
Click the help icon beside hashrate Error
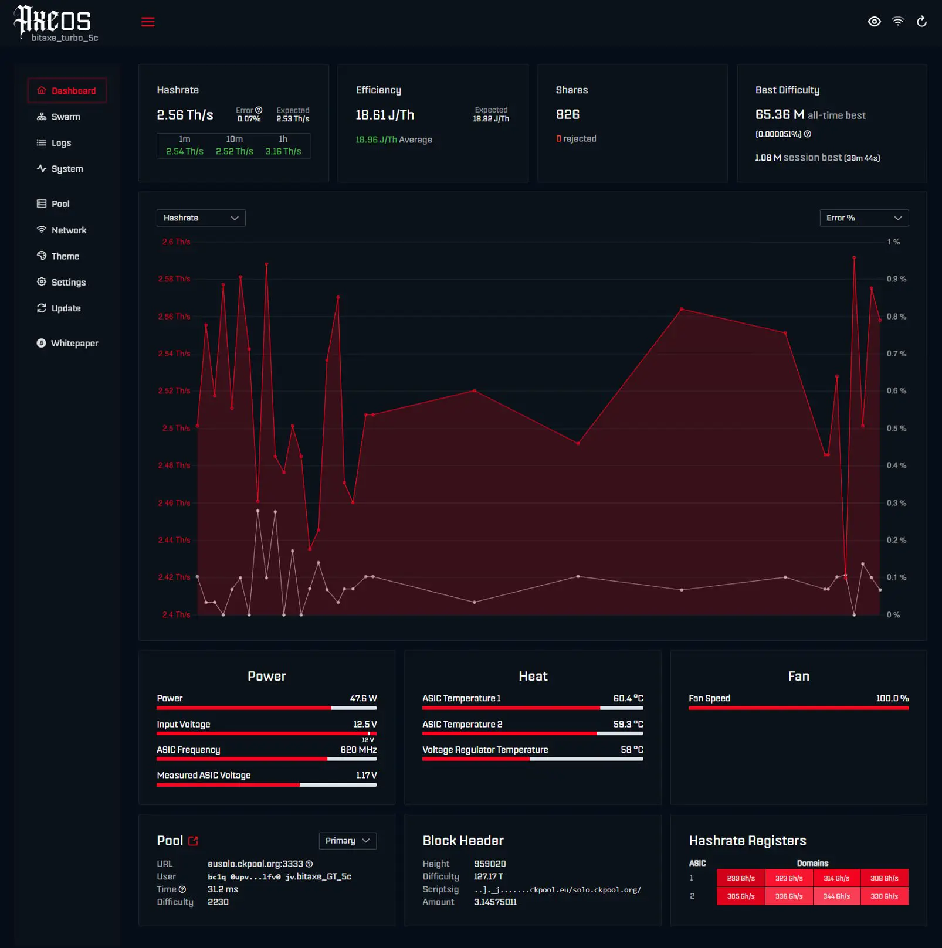tap(259, 110)
